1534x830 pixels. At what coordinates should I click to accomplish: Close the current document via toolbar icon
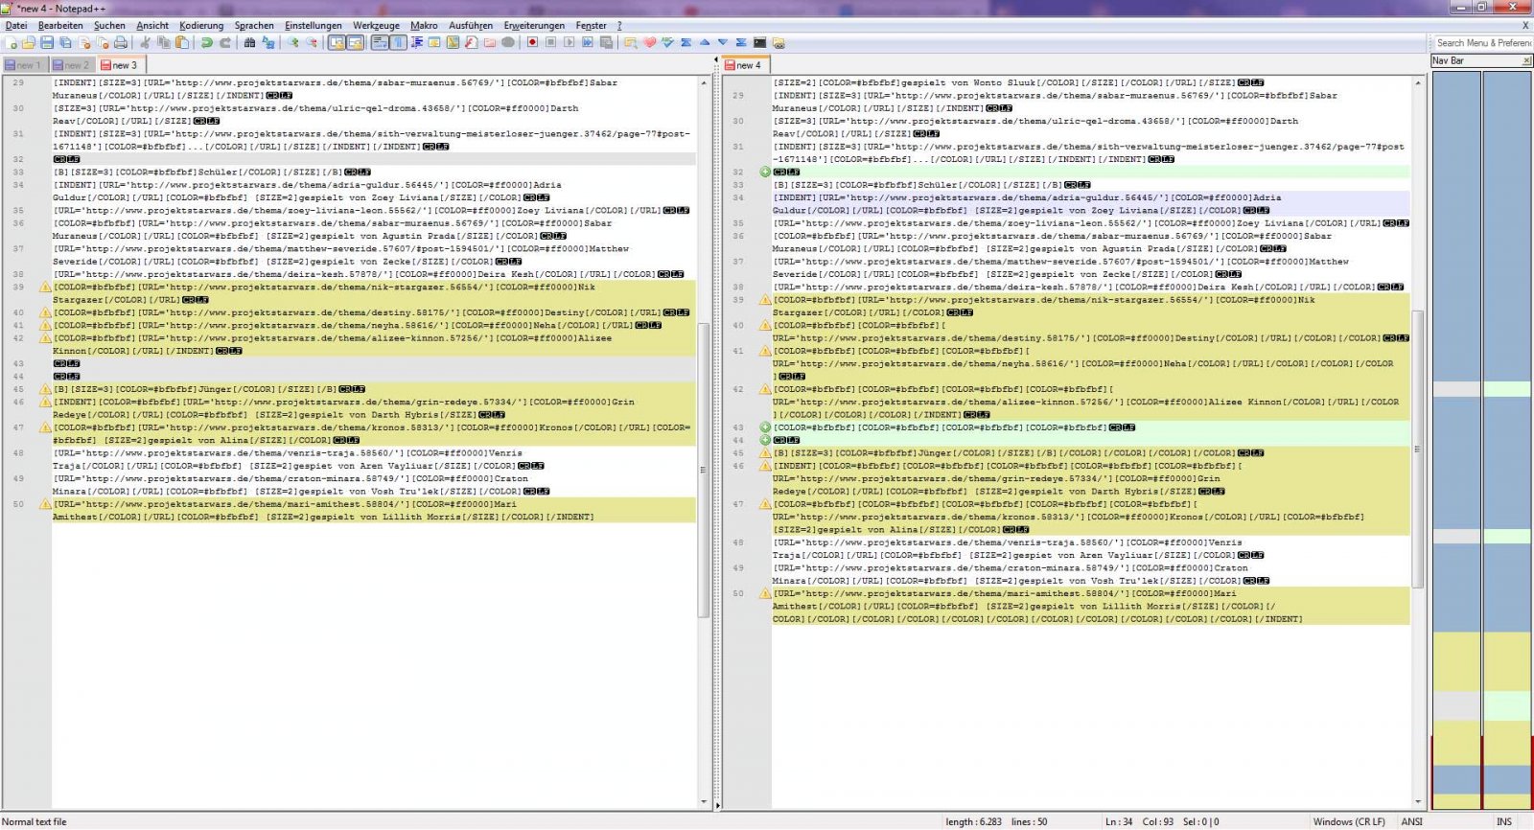pos(84,42)
